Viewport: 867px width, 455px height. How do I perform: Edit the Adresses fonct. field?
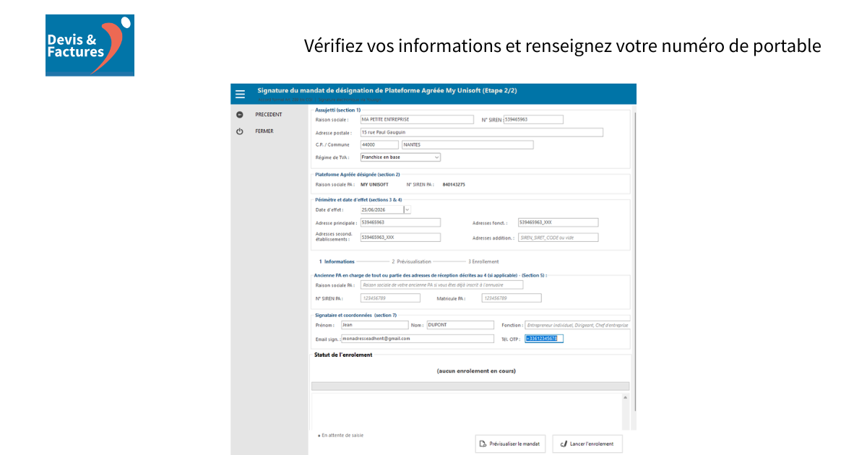[558, 222]
